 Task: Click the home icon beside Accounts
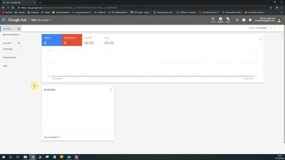pyautogui.click(x=19, y=43)
